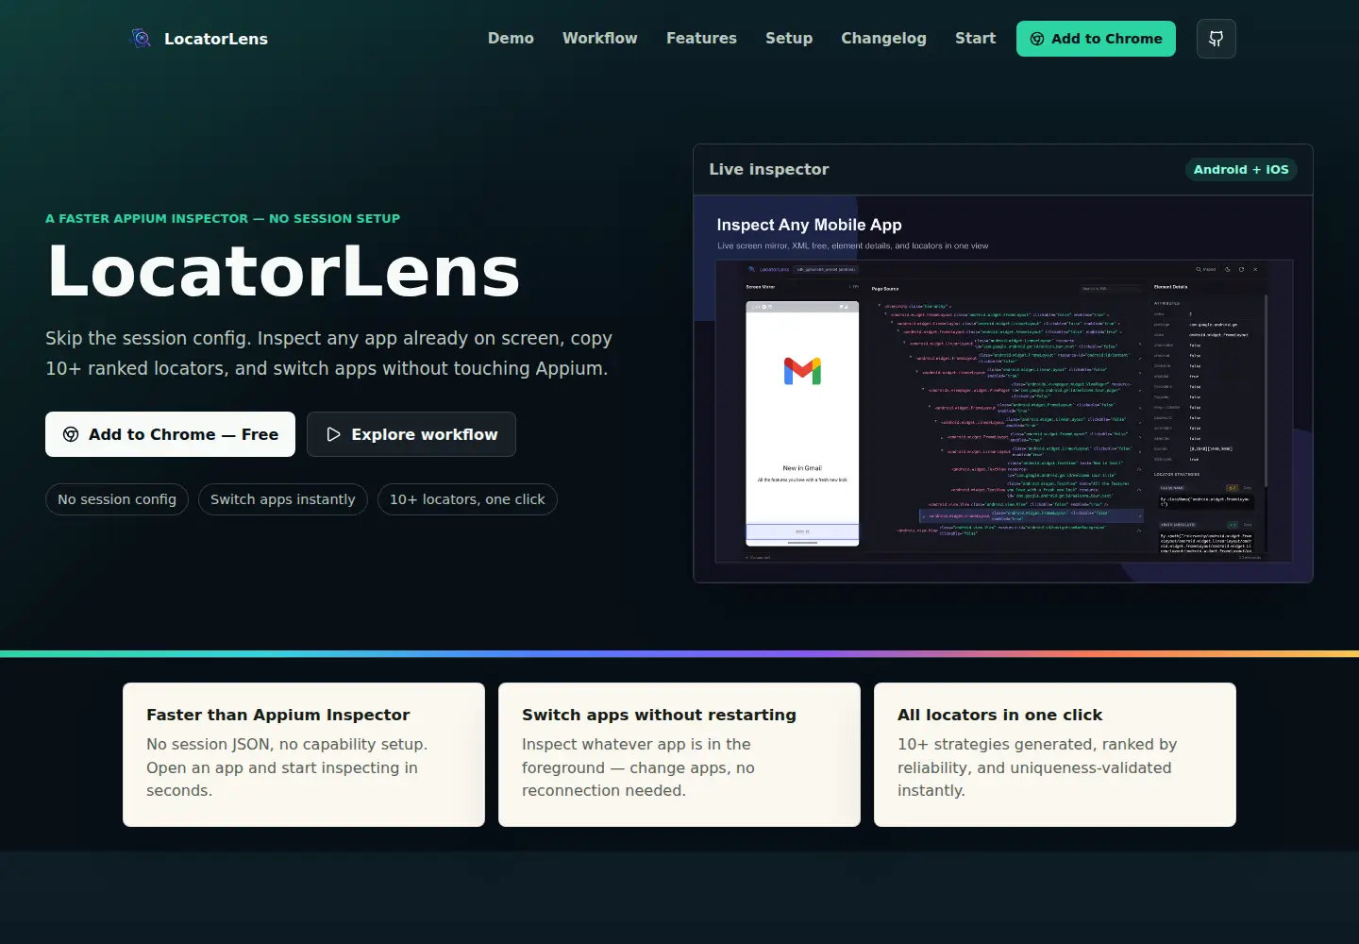Click the play icon in Explore workflow

click(333, 434)
